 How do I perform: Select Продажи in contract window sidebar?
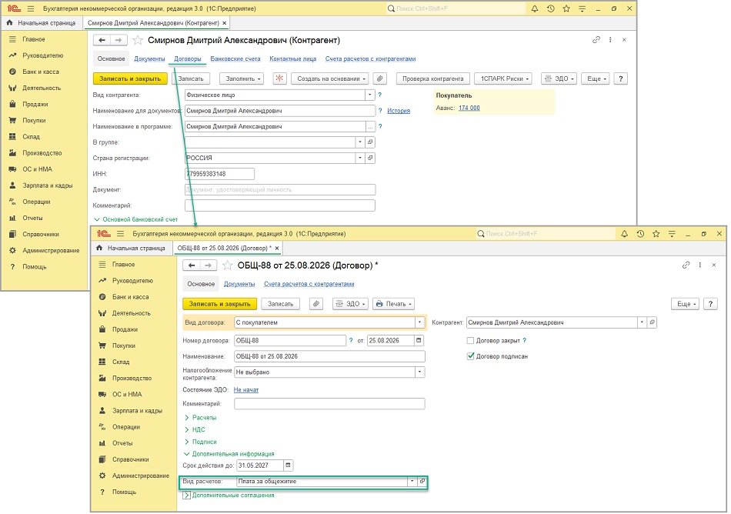pos(125,329)
